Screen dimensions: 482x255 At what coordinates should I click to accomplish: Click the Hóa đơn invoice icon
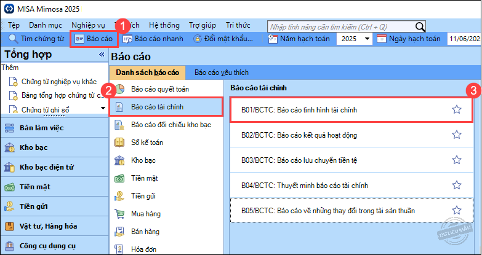pyautogui.click(x=119, y=249)
